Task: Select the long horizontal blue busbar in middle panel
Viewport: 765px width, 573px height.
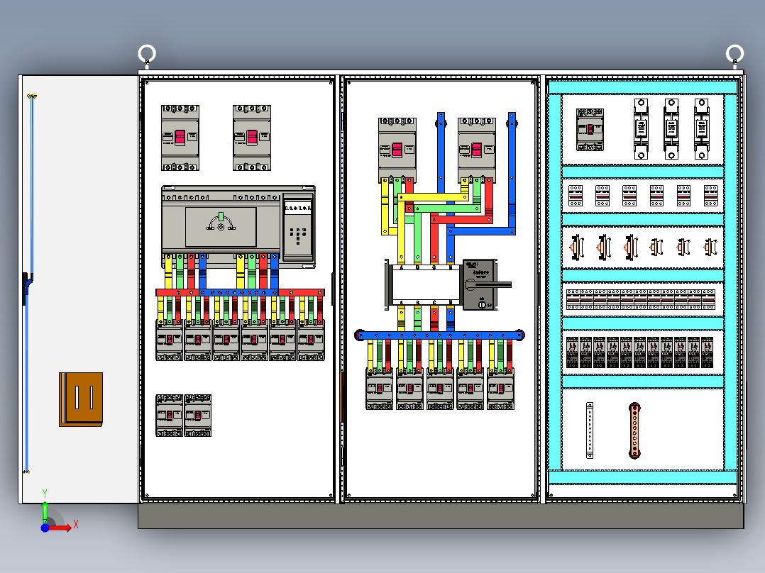Action: pyautogui.click(x=439, y=335)
